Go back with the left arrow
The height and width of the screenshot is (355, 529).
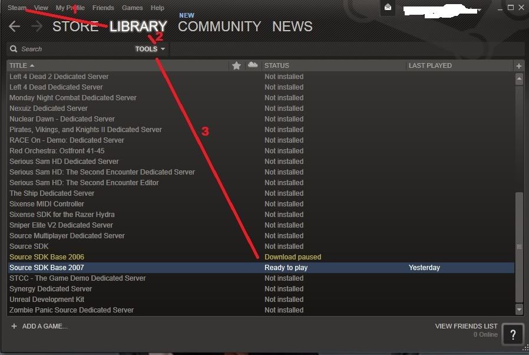click(15, 27)
